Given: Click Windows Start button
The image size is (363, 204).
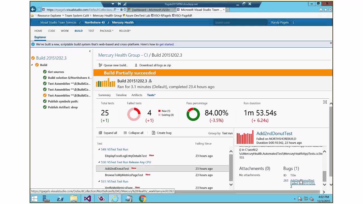Looking at the screenshot, I should (34, 199).
